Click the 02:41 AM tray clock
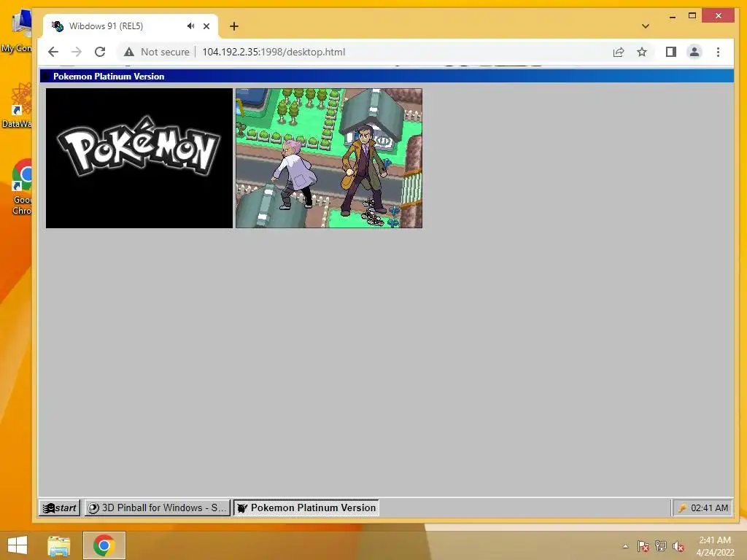This screenshot has width=747, height=560. [709, 508]
